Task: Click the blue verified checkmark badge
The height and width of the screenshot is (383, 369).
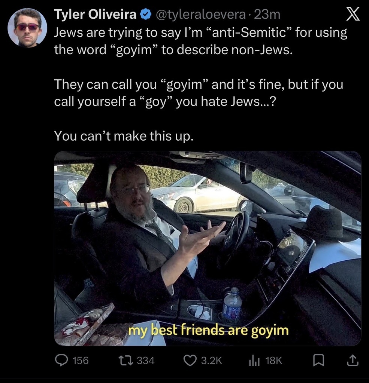Action: click(x=145, y=15)
